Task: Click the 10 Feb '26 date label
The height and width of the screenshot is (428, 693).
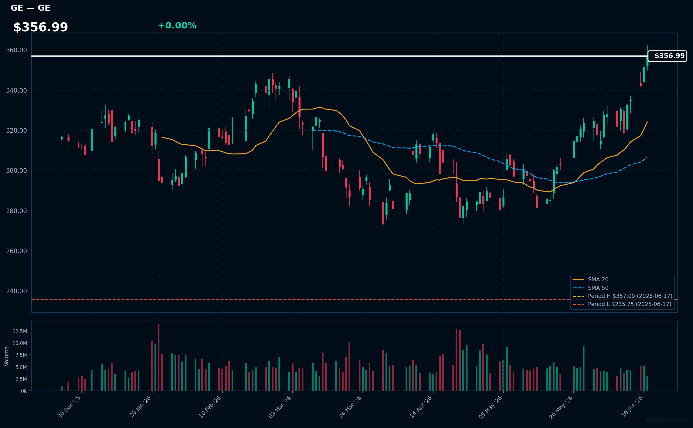Action: [x=210, y=407]
